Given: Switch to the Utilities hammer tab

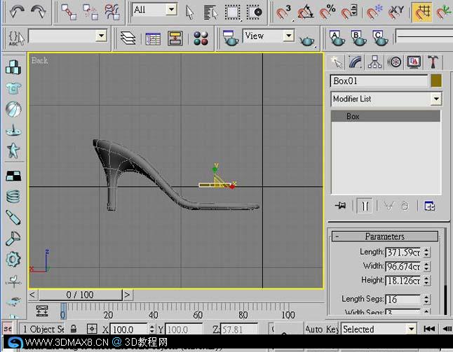Looking at the screenshot, I should [433, 62].
